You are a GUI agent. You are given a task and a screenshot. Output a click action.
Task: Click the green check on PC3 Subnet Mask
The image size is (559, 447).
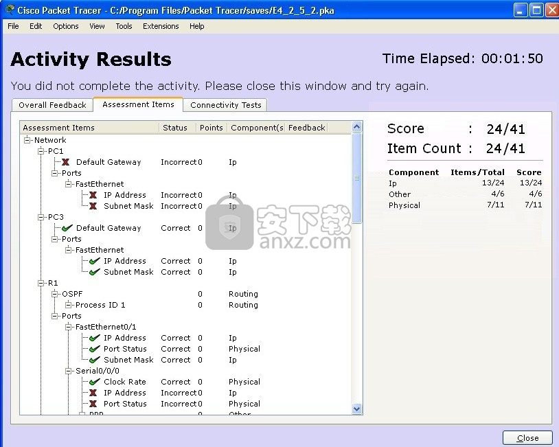[94, 272]
